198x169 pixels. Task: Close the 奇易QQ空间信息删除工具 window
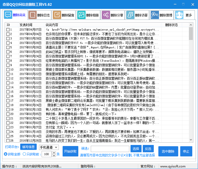click(x=193, y=4)
